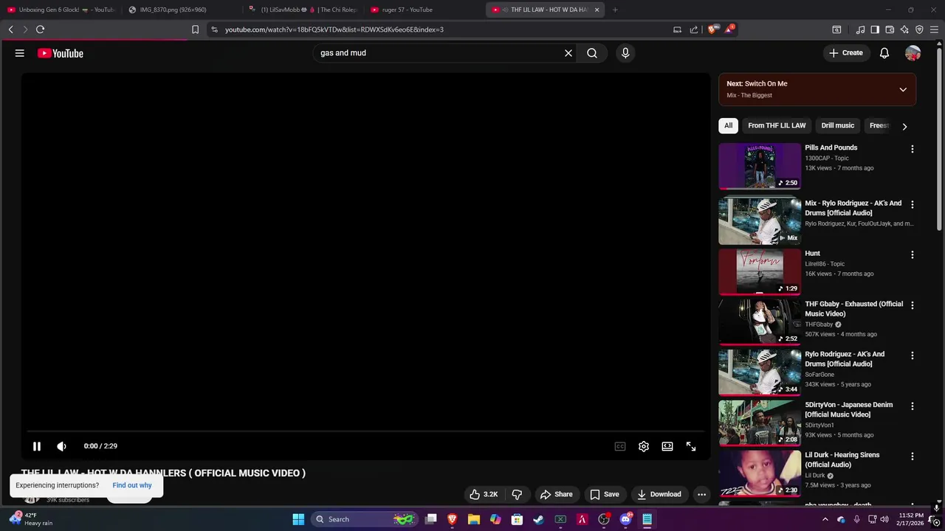Go back in browser history
Image resolution: width=945 pixels, height=531 pixels.
click(10, 29)
